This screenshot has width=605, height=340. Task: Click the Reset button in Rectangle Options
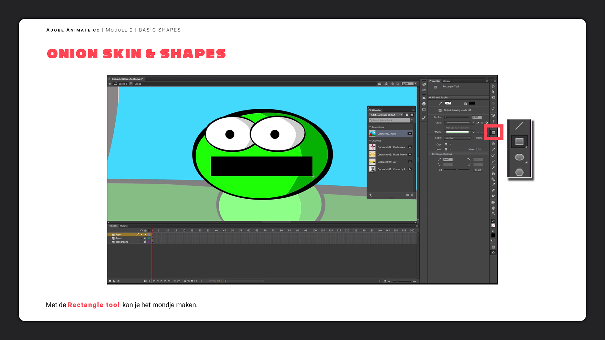[478, 170]
